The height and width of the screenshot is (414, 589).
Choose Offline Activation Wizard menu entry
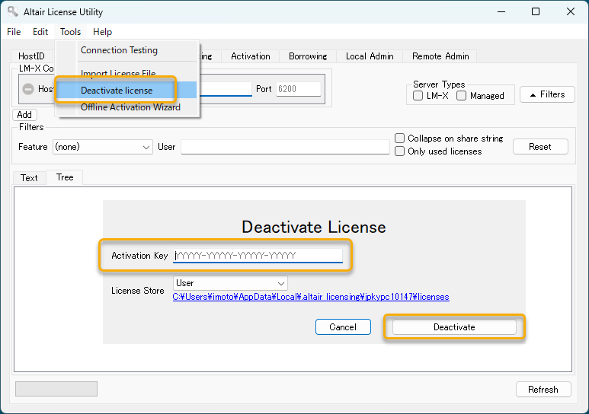point(130,107)
